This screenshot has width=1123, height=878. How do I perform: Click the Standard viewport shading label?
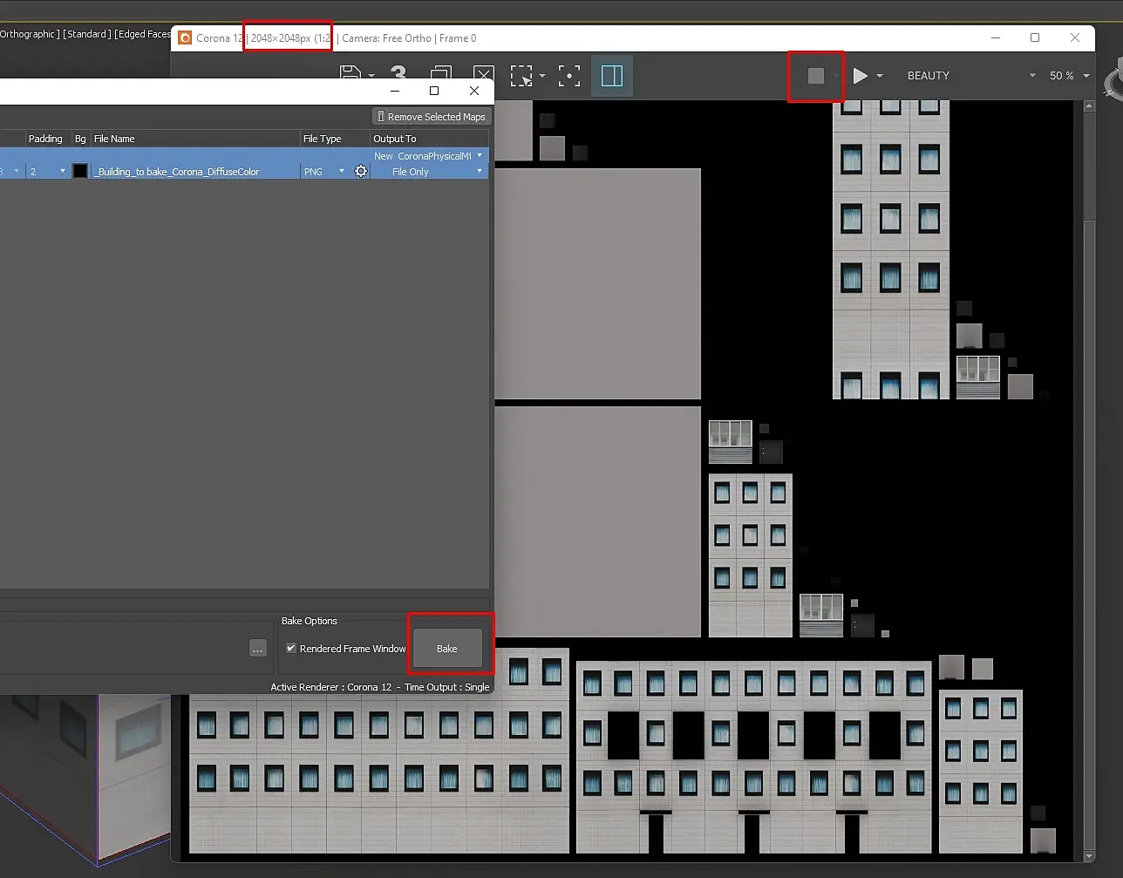[x=87, y=34]
